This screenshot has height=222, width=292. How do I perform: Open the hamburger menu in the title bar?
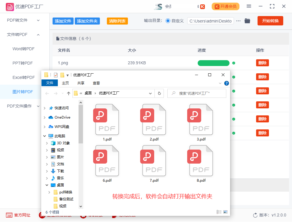[249, 6]
